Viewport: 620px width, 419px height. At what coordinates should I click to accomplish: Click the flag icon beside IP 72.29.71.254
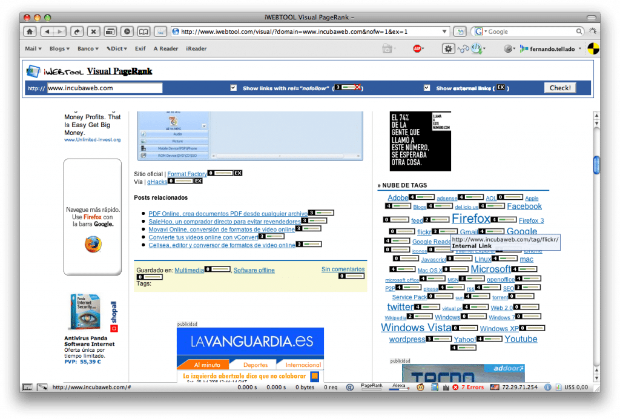[495, 387]
